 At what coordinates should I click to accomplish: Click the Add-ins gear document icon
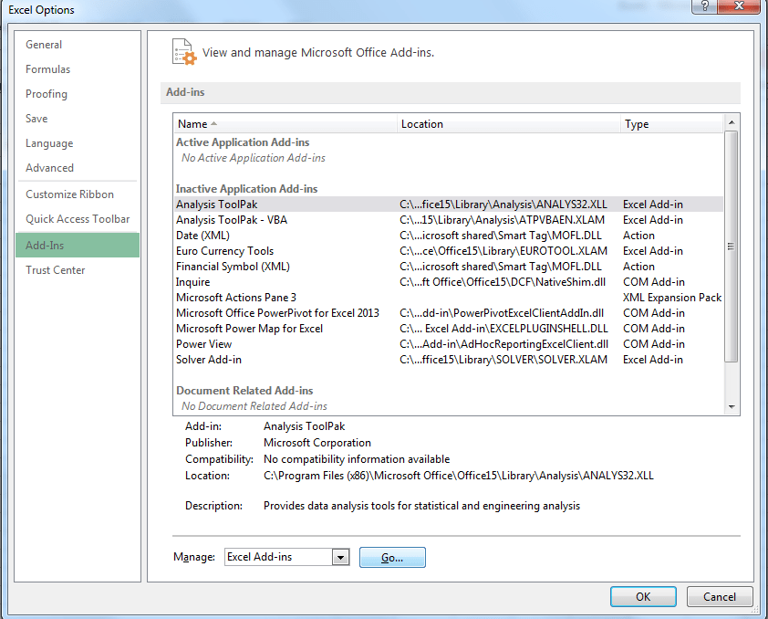click(184, 52)
